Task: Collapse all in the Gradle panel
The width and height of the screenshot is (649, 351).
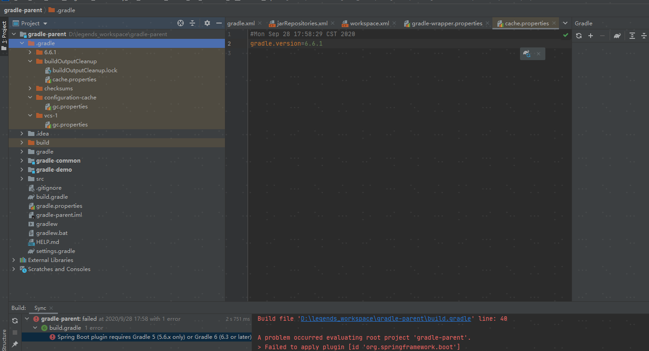Action: pyautogui.click(x=644, y=36)
